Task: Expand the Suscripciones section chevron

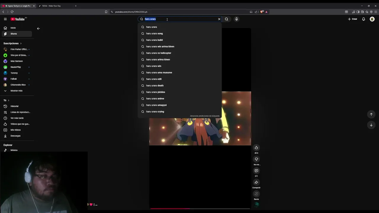Action: pos(21,43)
